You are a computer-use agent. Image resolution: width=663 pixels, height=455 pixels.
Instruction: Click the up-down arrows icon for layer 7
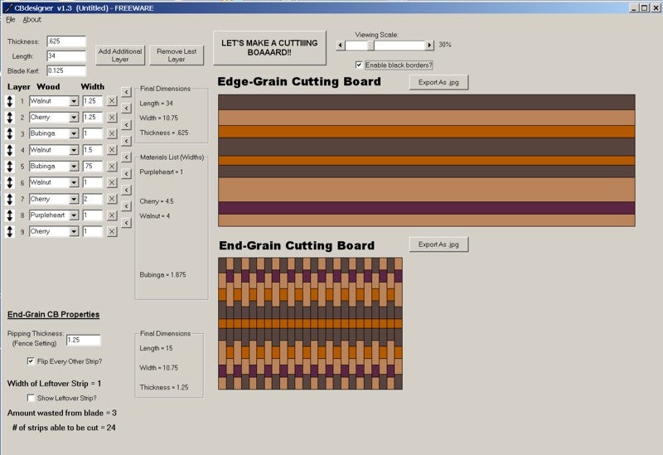(x=10, y=199)
